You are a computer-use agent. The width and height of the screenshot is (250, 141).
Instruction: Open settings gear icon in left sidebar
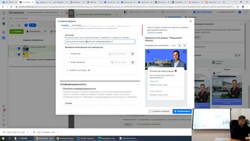point(4,106)
